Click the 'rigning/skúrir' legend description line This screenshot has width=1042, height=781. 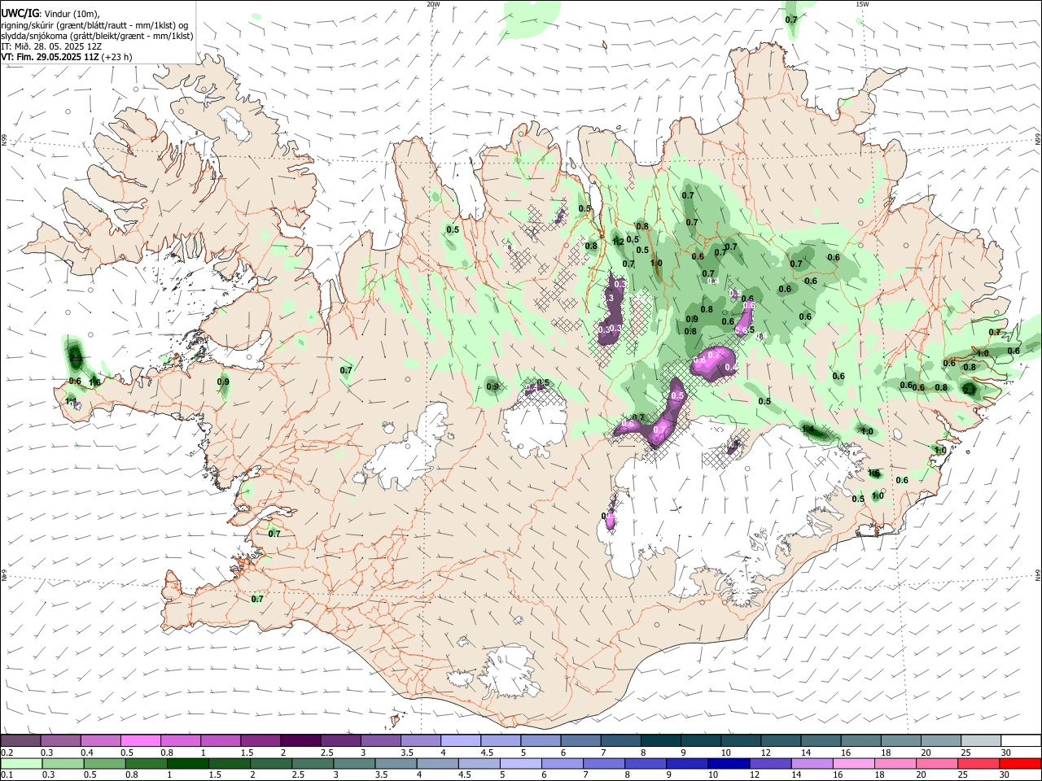[x=95, y=25]
